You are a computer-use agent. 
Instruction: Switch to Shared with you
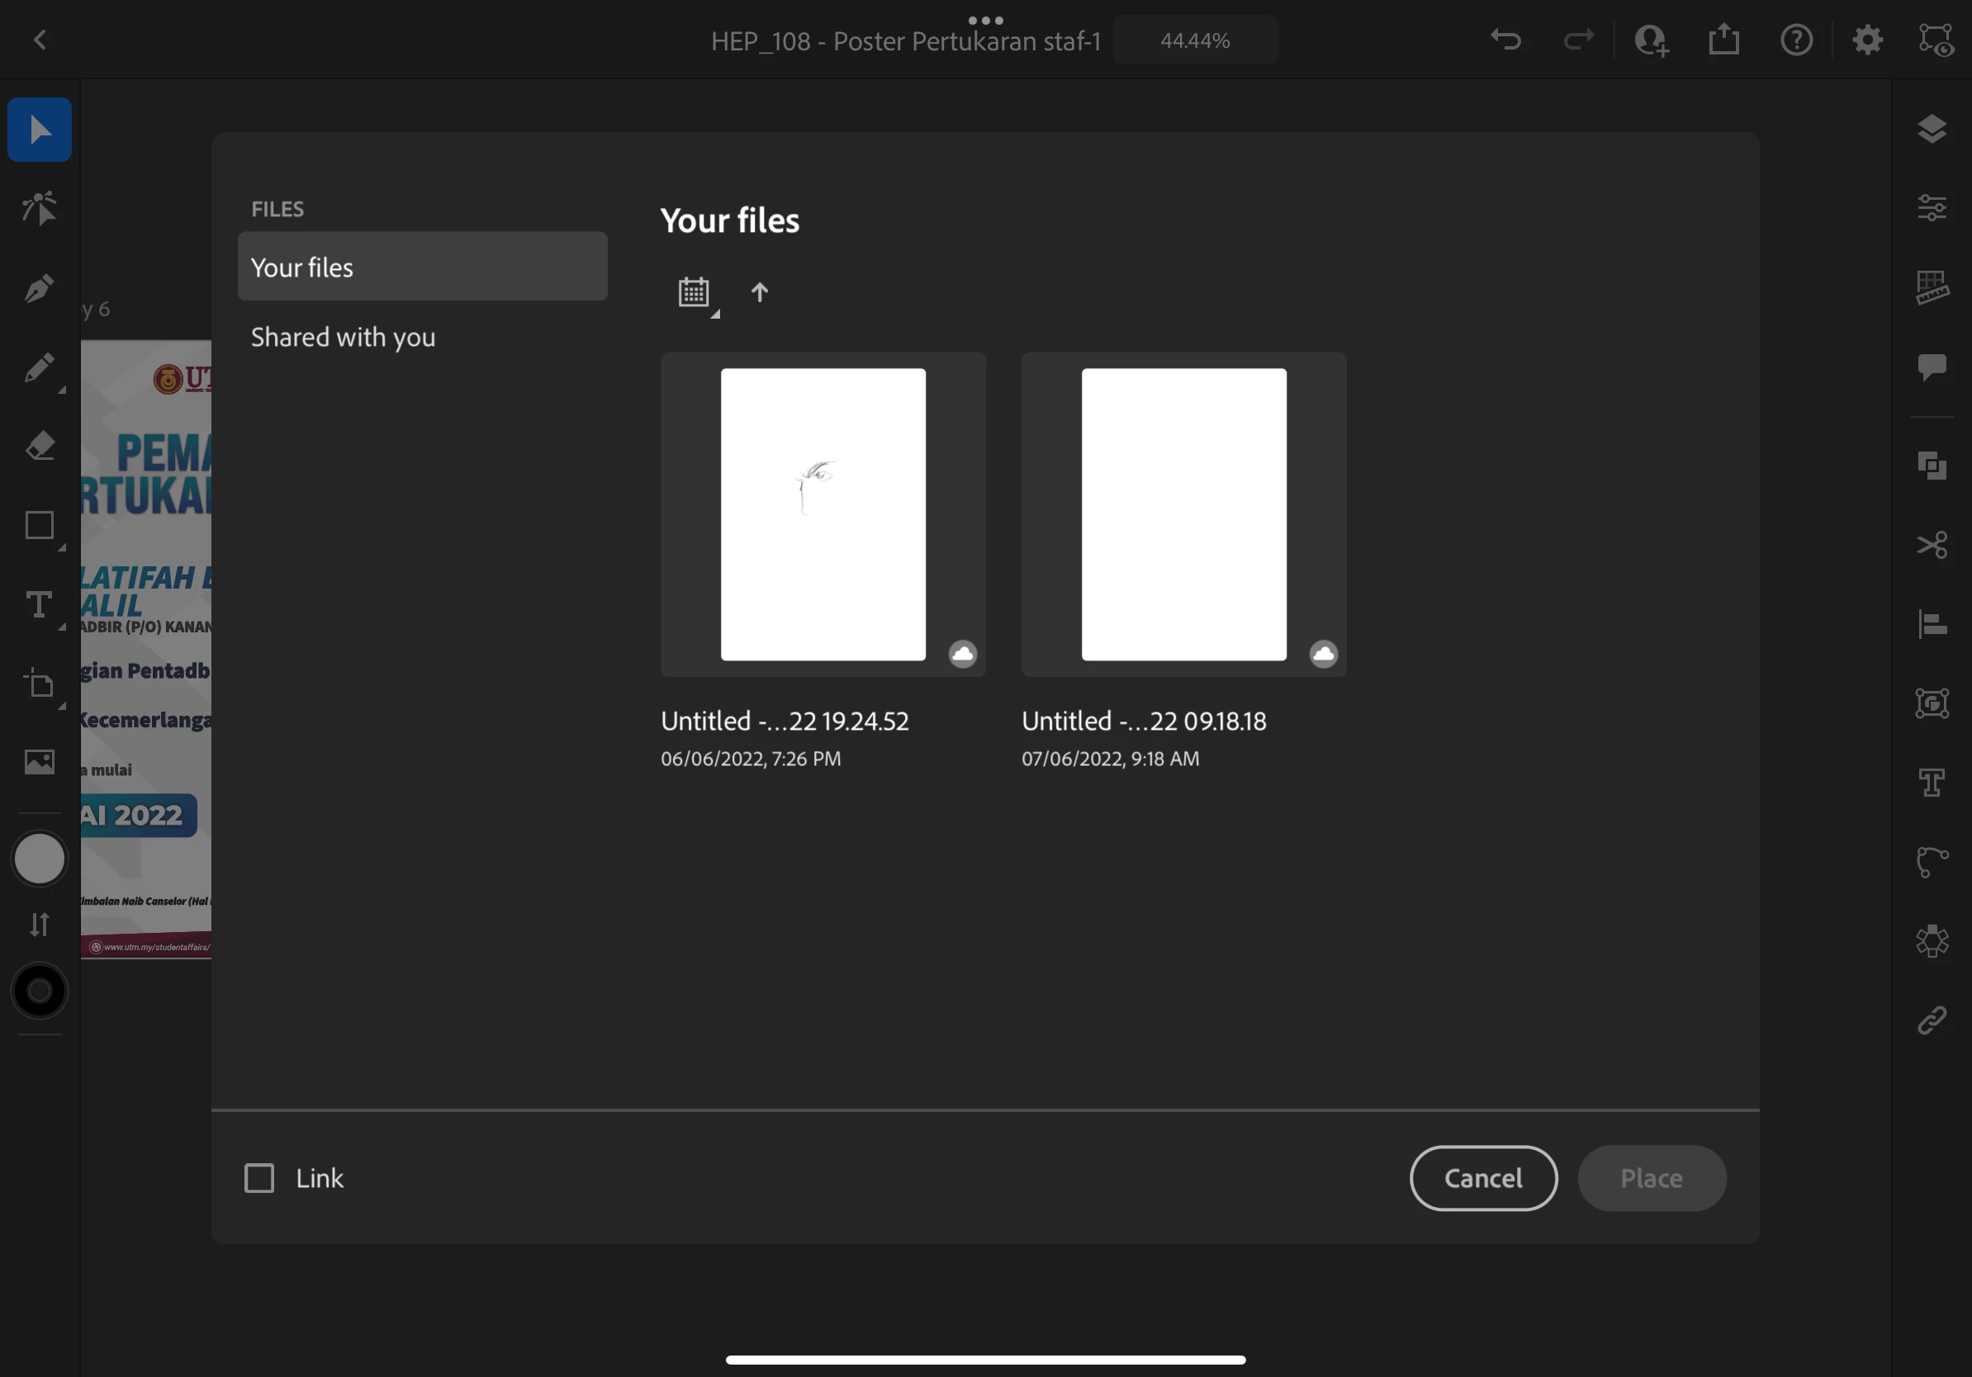343,338
